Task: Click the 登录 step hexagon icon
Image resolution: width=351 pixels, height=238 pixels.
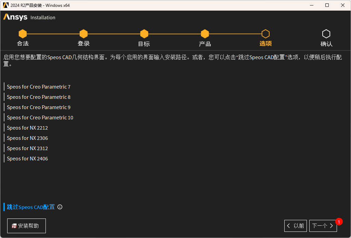Action: [x=83, y=34]
